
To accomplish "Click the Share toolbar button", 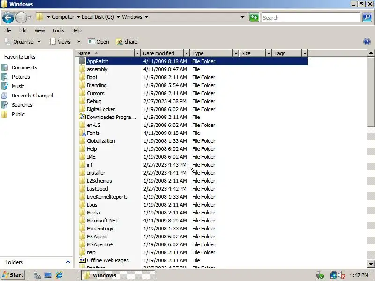I will click(x=127, y=42).
